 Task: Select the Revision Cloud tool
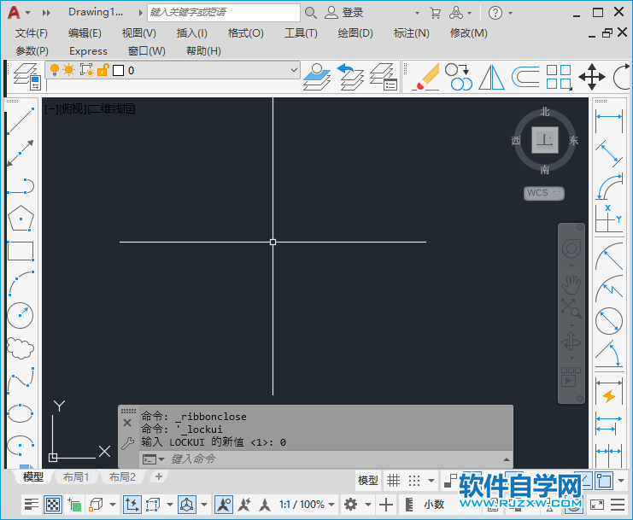pos(21,348)
